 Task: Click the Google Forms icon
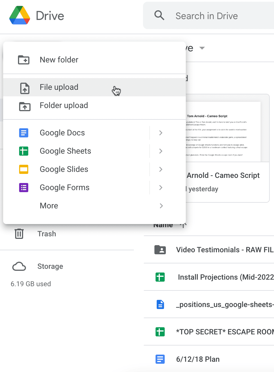click(24, 188)
